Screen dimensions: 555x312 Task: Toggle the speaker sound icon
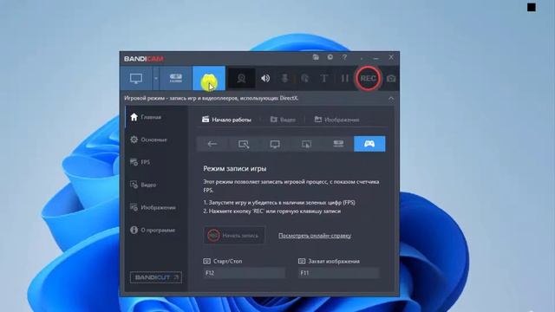[x=265, y=78]
